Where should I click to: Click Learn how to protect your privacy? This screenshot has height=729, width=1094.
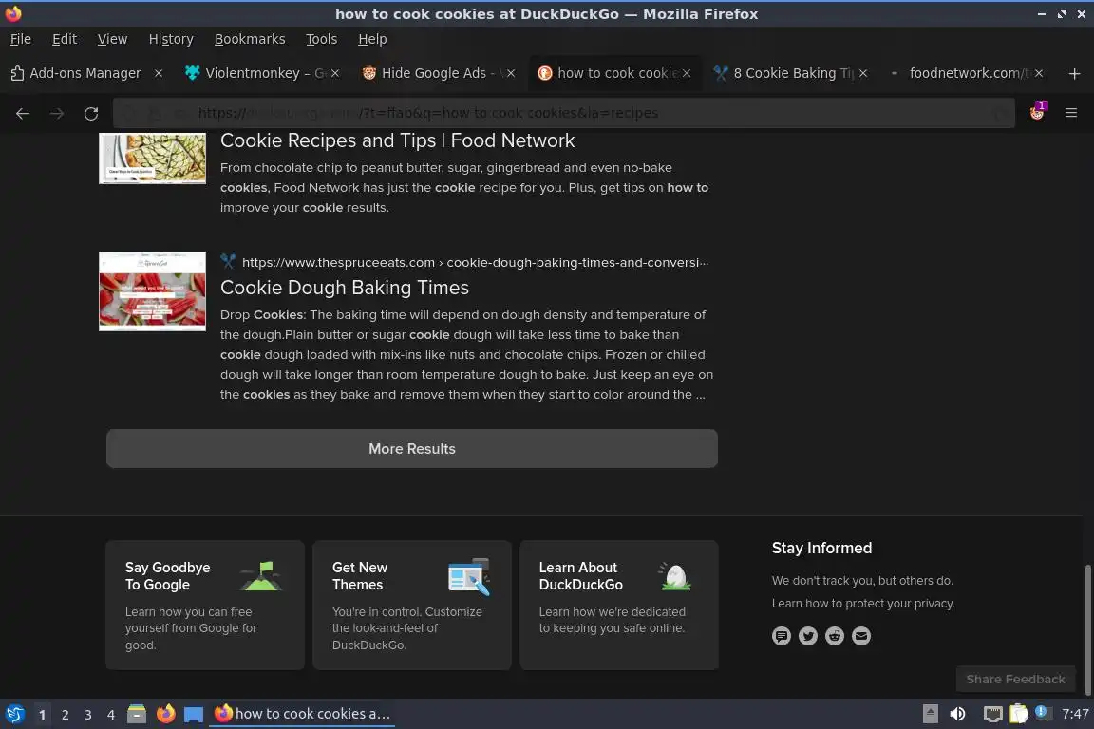click(863, 604)
